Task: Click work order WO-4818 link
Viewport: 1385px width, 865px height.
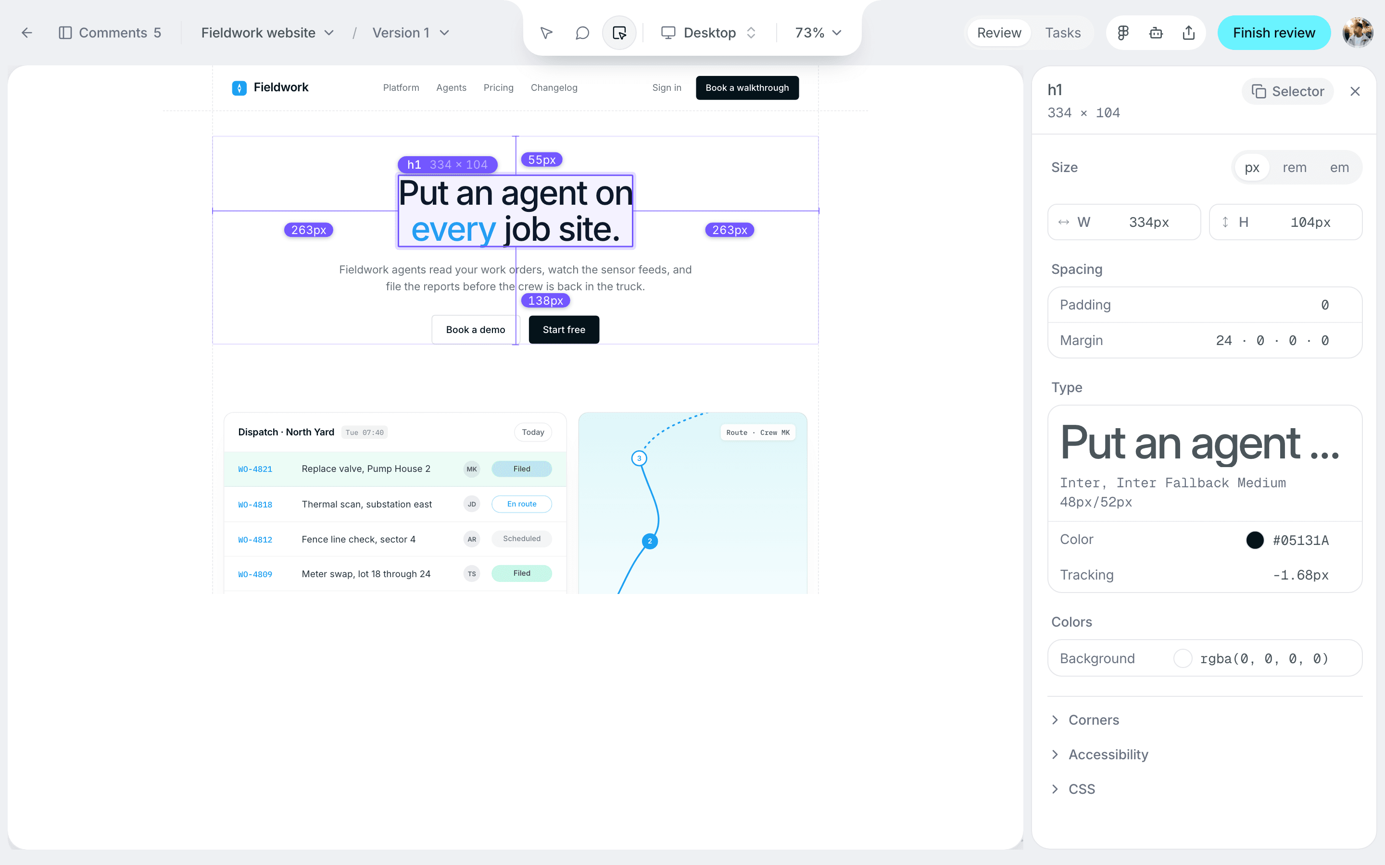Action: click(255, 505)
